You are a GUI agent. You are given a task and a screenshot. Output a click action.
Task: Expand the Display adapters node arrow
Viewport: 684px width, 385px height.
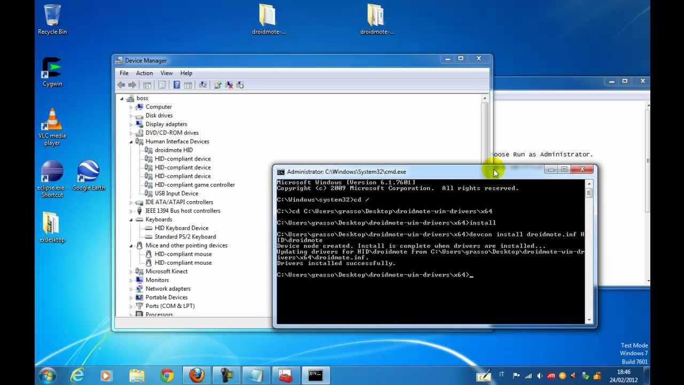point(131,124)
